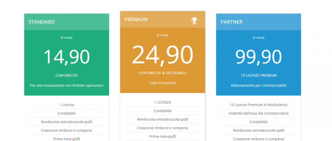Click "Per una Associazione con limitate operazioni"
Viewport: 332px width, 141px height.
pyautogui.click(x=66, y=86)
